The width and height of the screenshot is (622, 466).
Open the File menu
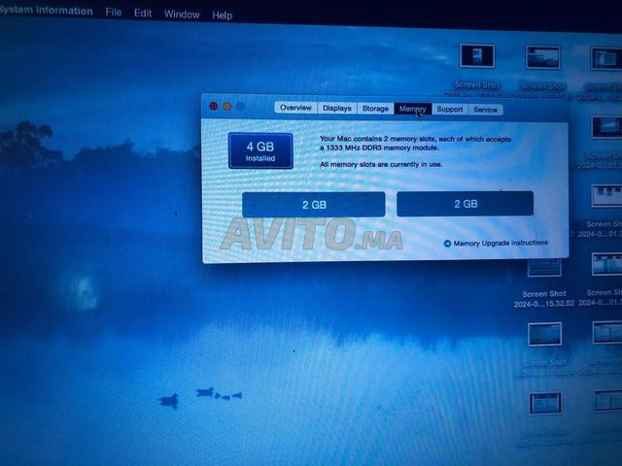(x=114, y=13)
